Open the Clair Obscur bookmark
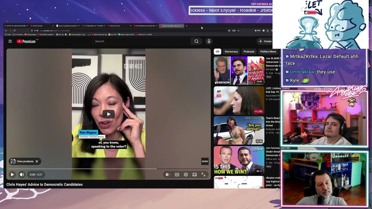Image resolution: width=372 pixels, height=209 pixels. click(x=46, y=35)
